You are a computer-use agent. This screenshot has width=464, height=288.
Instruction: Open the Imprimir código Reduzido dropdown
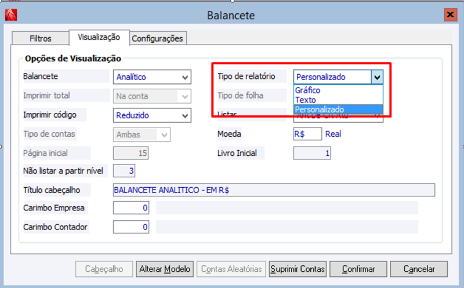[x=152, y=115]
